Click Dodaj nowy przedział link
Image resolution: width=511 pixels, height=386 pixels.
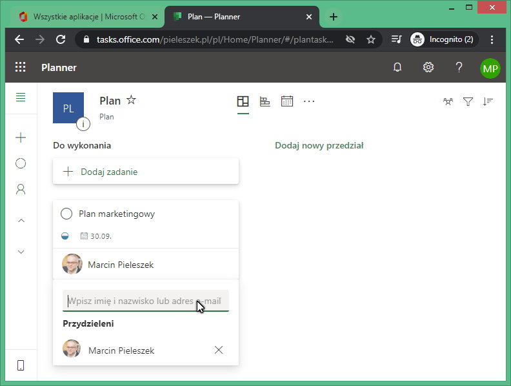(319, 145)
